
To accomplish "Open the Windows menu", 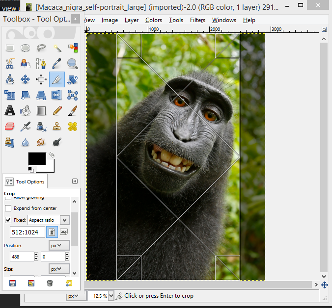I will pyautogui.click(x=224, y=20).
